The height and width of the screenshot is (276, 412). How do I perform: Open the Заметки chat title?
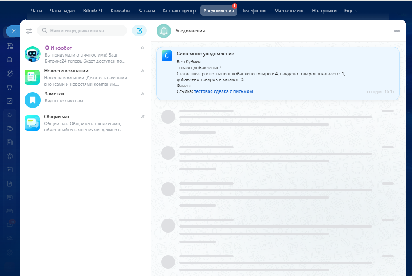[x=54, y=94]
